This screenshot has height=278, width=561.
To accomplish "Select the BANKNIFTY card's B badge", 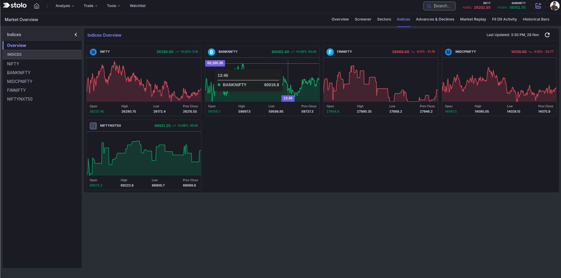I will [212, 52].
